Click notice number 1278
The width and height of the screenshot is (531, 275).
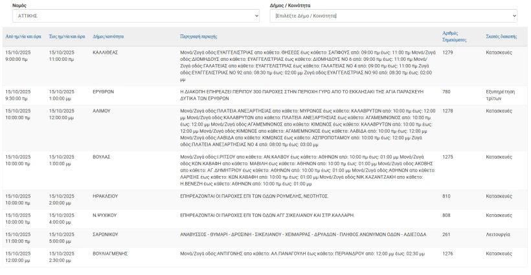tap(447, 111)
